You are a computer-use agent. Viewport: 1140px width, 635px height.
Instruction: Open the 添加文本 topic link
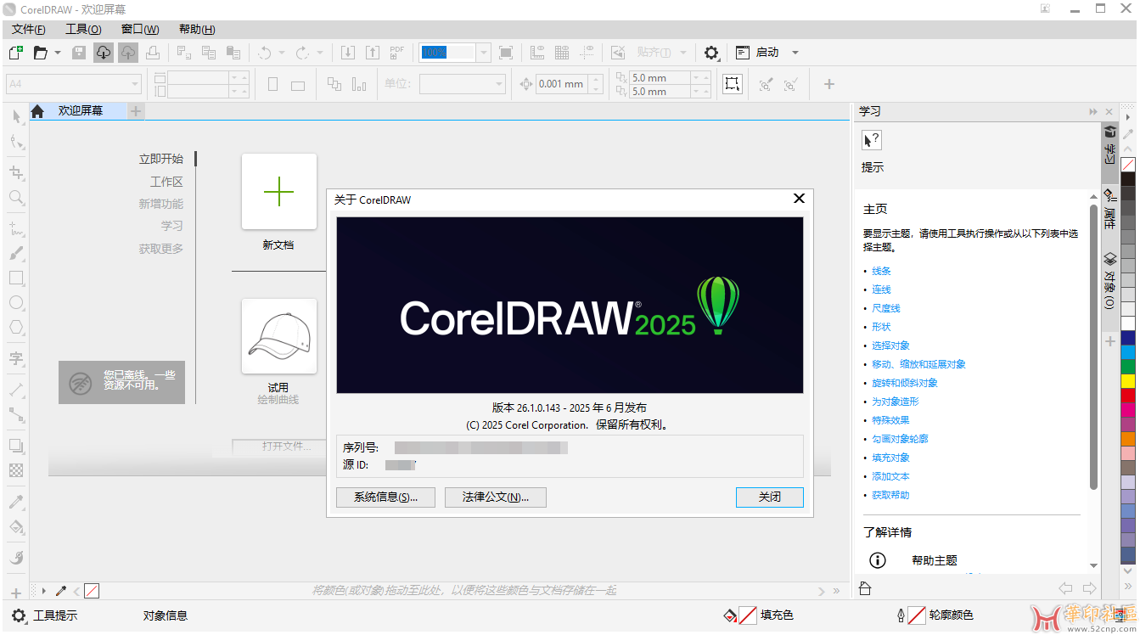(890, 476)
